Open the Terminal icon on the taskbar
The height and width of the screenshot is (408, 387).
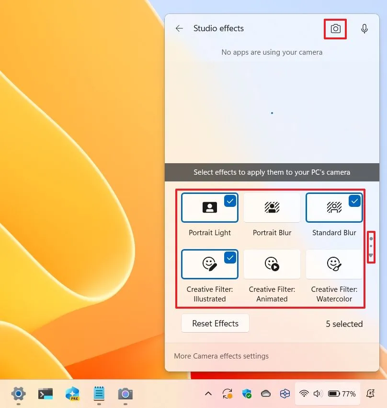(45, 394)
